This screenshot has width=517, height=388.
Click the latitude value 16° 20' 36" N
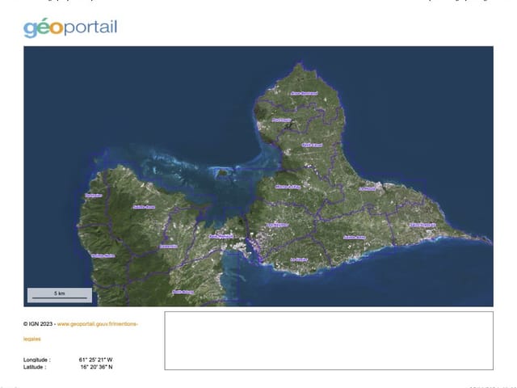[x=96, y=367]
